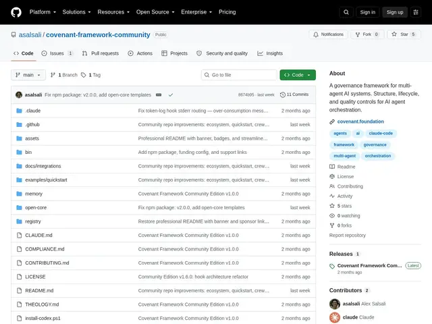This screenshot has width=432, height=324.
Task: Star the covenant-framework-community repository
Action: 404,34
